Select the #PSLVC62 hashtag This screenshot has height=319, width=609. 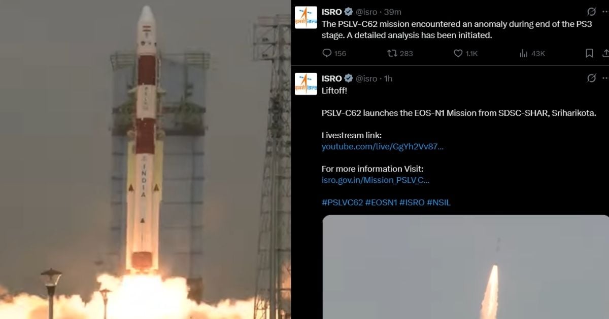[x=343, y=203]
